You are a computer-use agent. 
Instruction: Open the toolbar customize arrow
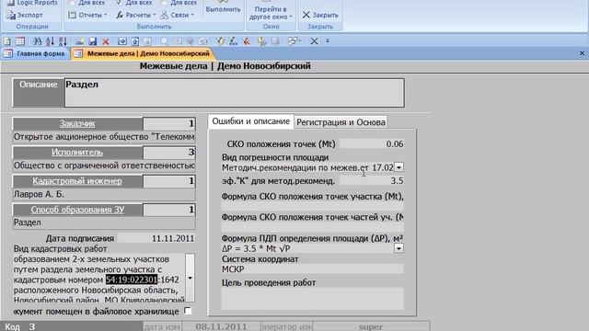click(x=328, y=41)
